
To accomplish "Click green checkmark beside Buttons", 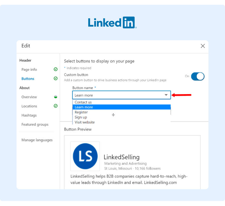I will click(x=56, y=79).
